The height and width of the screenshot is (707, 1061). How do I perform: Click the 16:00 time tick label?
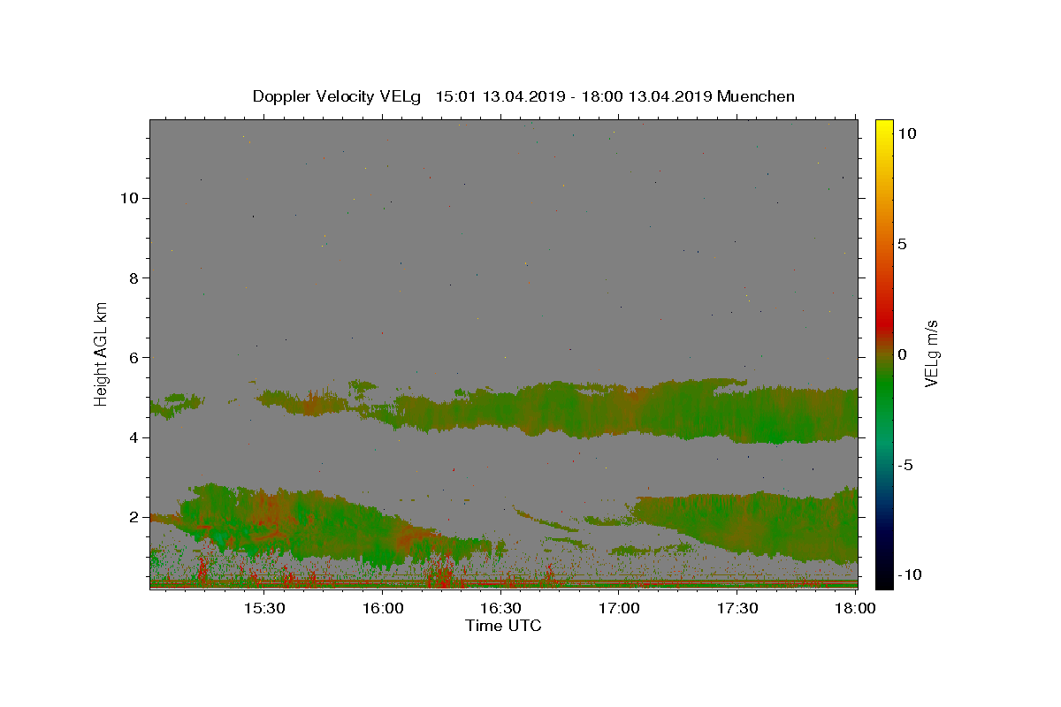(382, 608)
